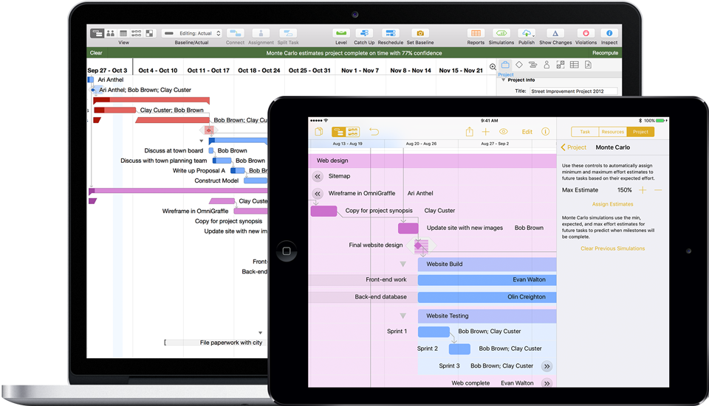
Task: Click the project Title input field
Action: pos(573,91)
